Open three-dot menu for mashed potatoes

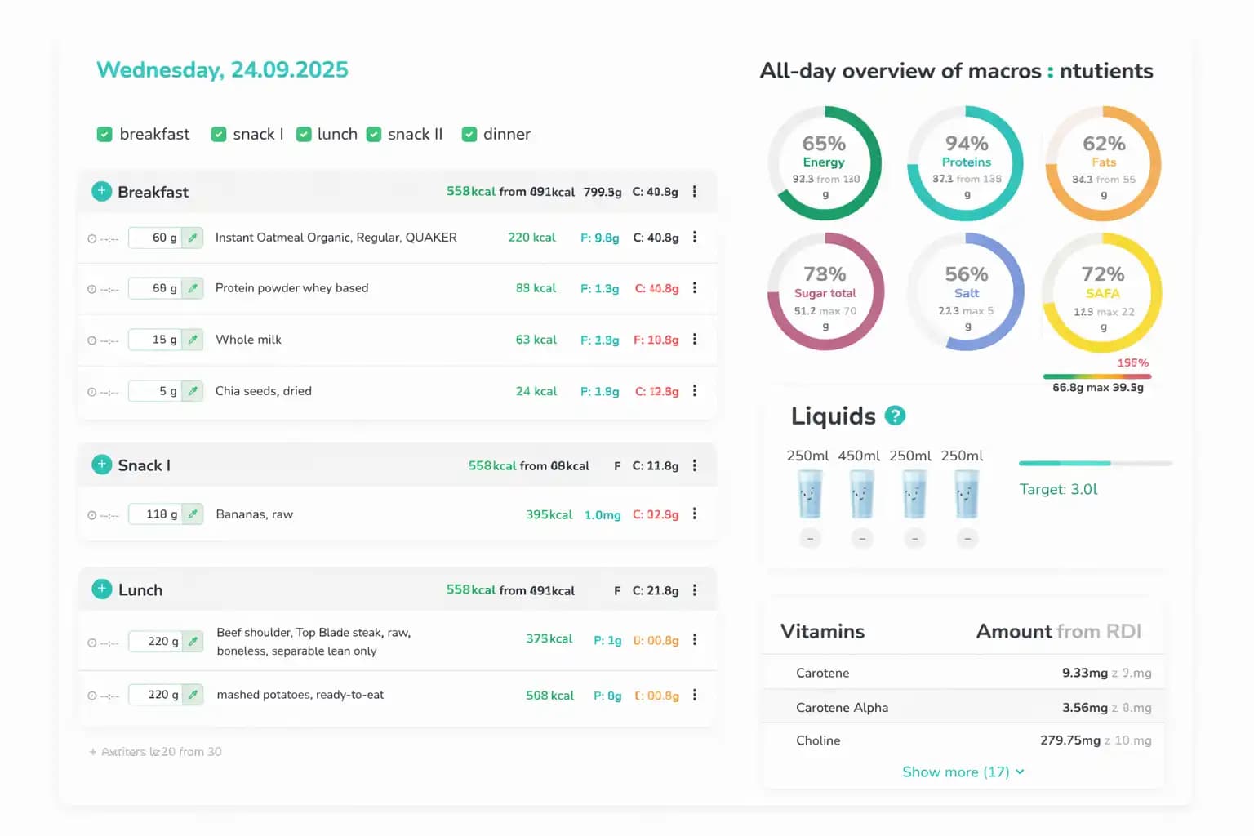point(695,695)
